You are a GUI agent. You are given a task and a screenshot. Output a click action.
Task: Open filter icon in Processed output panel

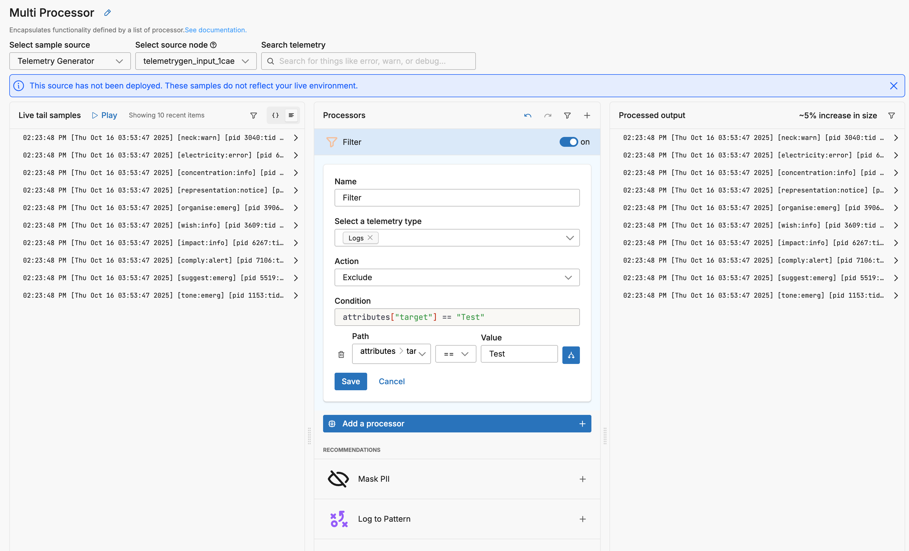pos(891,116)
